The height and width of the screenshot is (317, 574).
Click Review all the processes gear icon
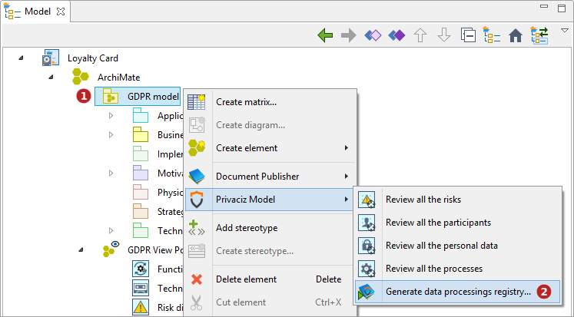367,269
